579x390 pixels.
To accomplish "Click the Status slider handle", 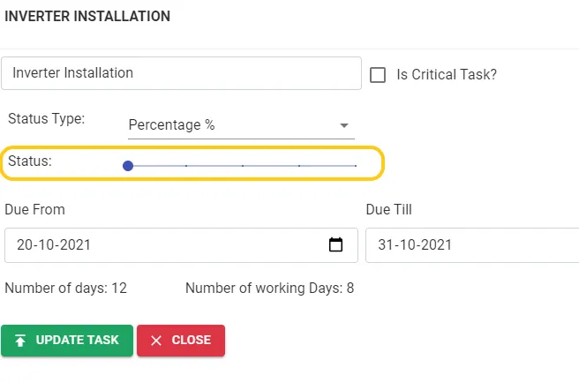I will coord(128,165).
